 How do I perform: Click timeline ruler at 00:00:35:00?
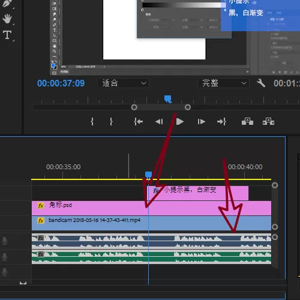click(x=63, y=167)
